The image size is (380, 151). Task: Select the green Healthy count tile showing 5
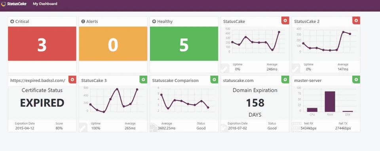tap(184, 44)
